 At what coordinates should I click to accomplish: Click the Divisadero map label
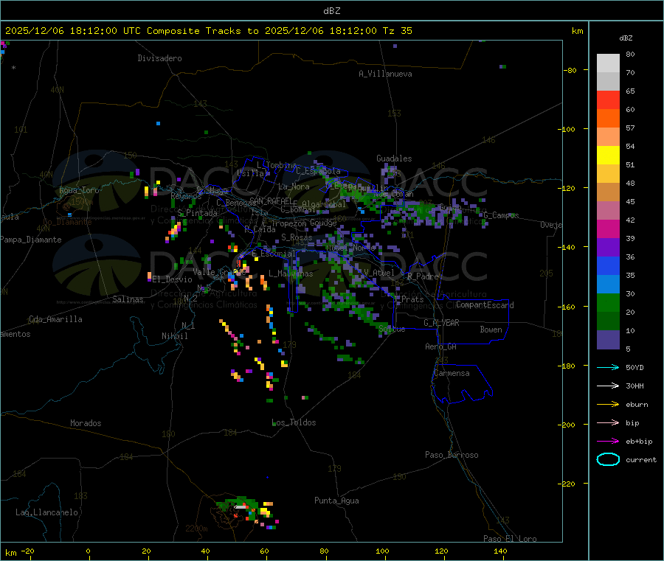click(159, 58)
